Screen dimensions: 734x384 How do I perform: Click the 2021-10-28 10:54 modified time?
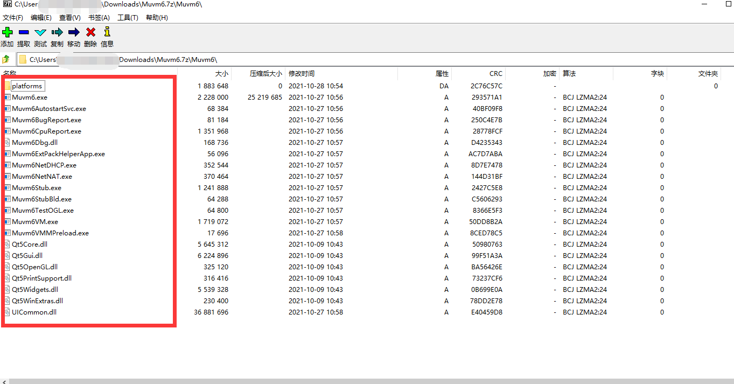pyautogui.click(x=316, y=86)
